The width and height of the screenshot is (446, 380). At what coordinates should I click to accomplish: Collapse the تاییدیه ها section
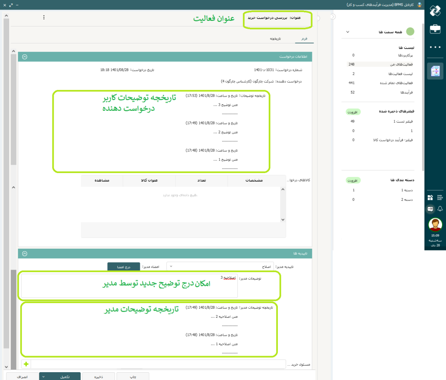click(24, 253)
